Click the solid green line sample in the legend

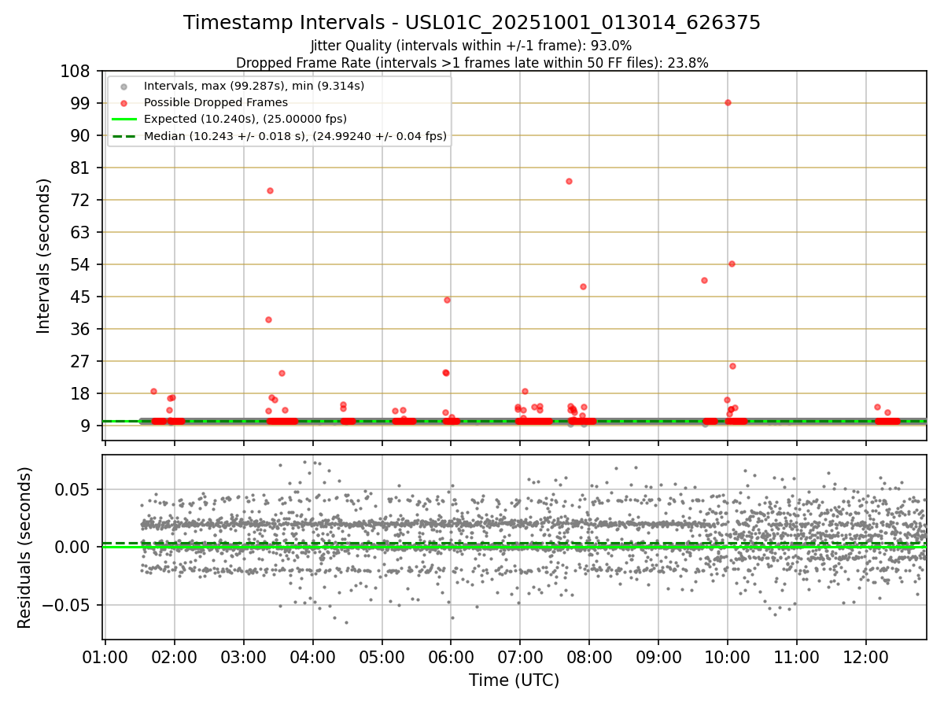[125, 120]
